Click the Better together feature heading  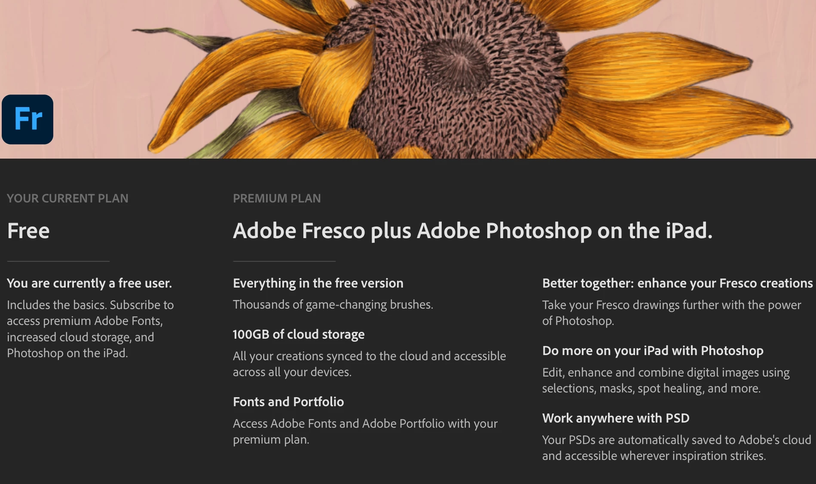tap(677, 283)
